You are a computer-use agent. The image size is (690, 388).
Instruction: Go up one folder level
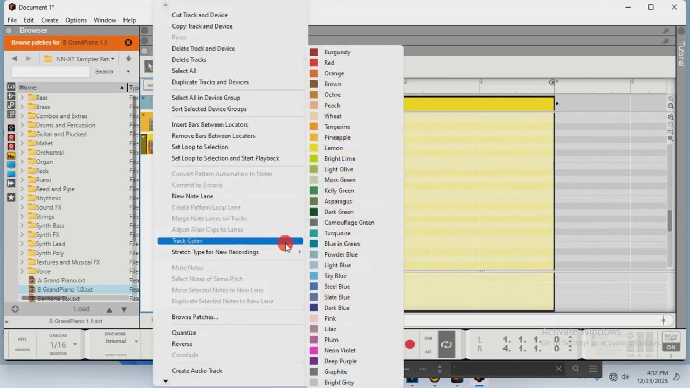[x=128, y=59]
